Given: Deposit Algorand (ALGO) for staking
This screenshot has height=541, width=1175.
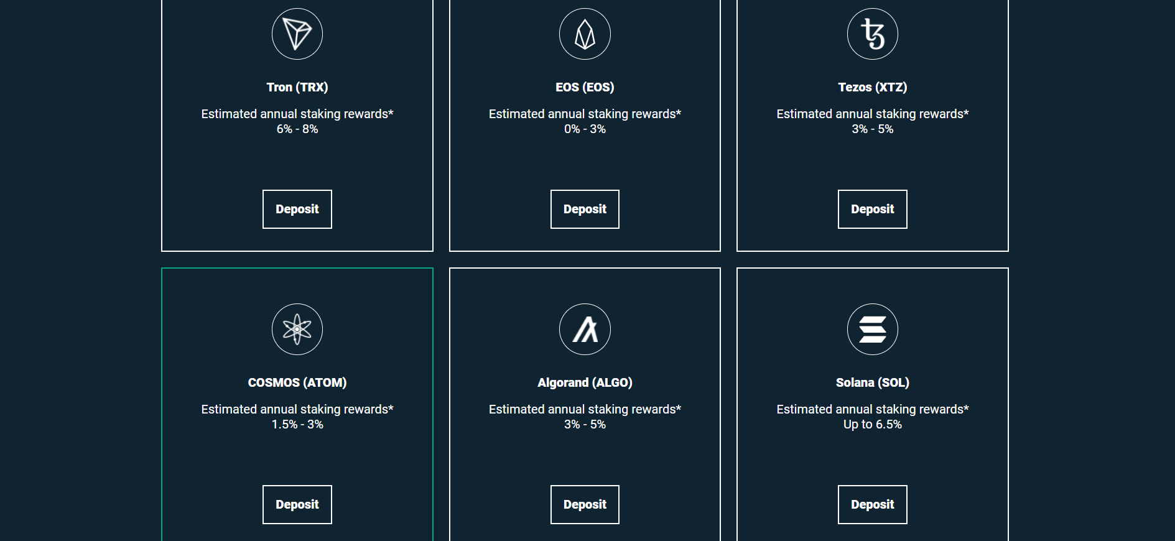Looking at the screenshot, I should pos(585,504).
